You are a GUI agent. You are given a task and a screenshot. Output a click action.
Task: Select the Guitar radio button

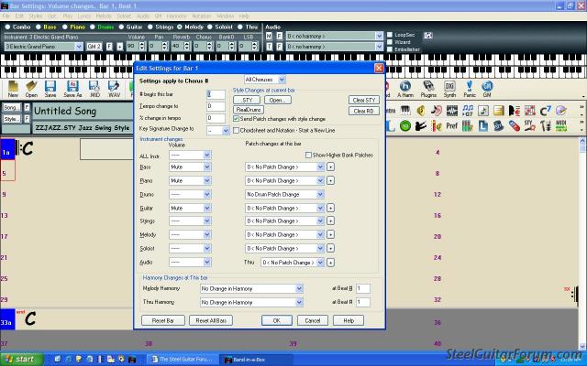[121, 27]
